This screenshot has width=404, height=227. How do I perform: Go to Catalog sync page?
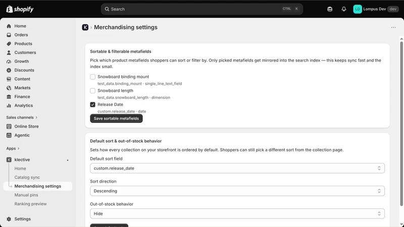[27, 178]
